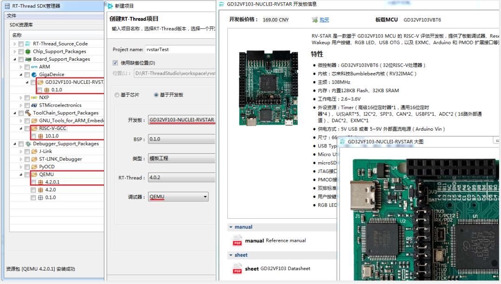Click the GNU_Tools_for_ARM_Embedded folder icon
The width and height of the screenshot is (501, 284).
[34, 120]
